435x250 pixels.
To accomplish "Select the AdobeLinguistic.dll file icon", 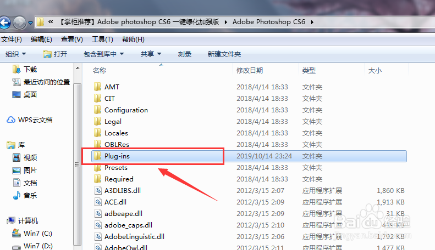I will [x=98, y=237].
